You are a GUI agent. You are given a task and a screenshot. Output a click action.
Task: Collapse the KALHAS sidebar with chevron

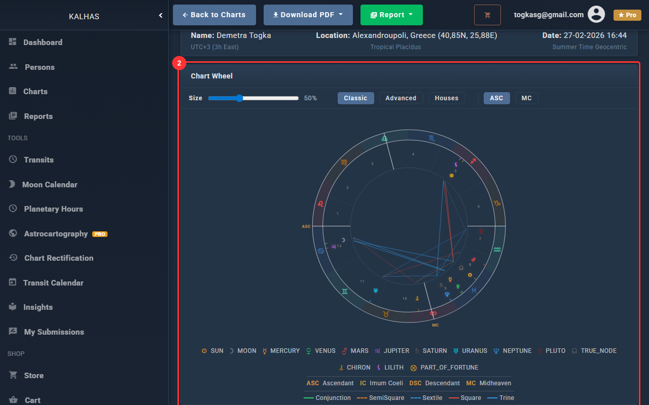point(161,16)
